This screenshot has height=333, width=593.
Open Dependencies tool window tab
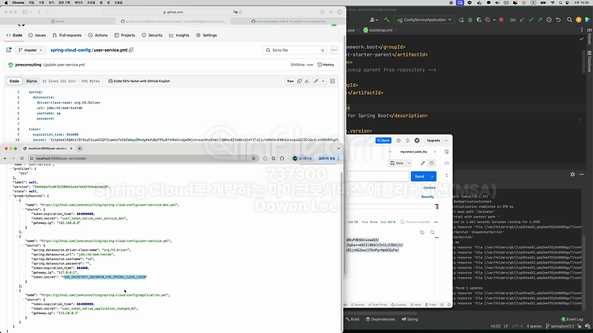point(380,320)
